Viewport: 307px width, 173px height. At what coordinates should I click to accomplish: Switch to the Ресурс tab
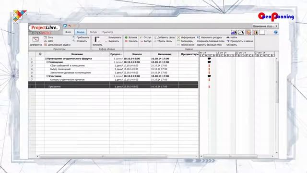click(93, 32)
